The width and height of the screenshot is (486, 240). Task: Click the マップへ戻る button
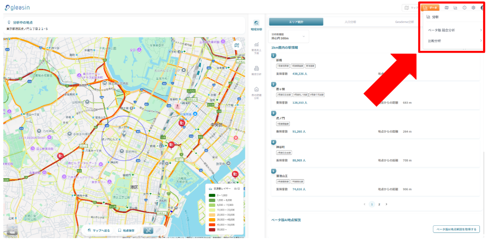pyautogui.click(x=99, y=230)
